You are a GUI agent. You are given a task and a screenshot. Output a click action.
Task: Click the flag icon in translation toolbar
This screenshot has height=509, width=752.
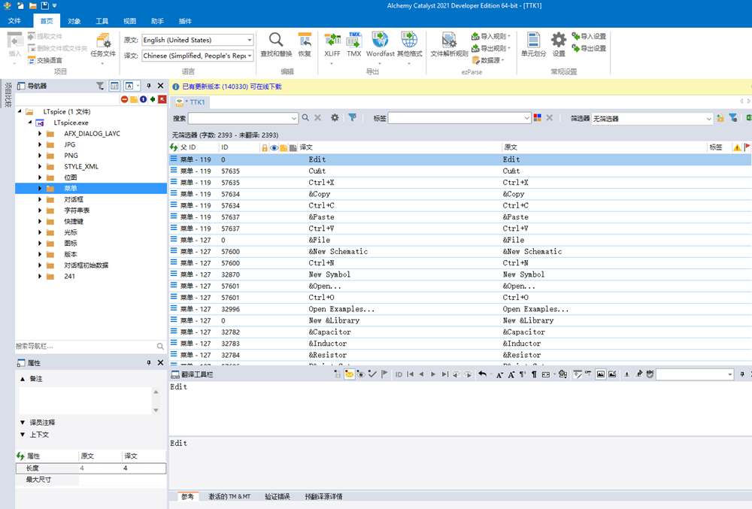click(x=384, y=374)
